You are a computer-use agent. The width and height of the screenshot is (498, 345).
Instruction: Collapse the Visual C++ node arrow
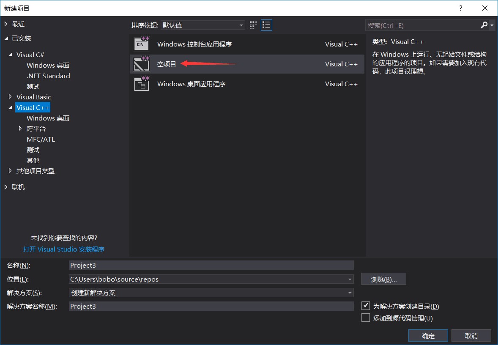point(11,107)
